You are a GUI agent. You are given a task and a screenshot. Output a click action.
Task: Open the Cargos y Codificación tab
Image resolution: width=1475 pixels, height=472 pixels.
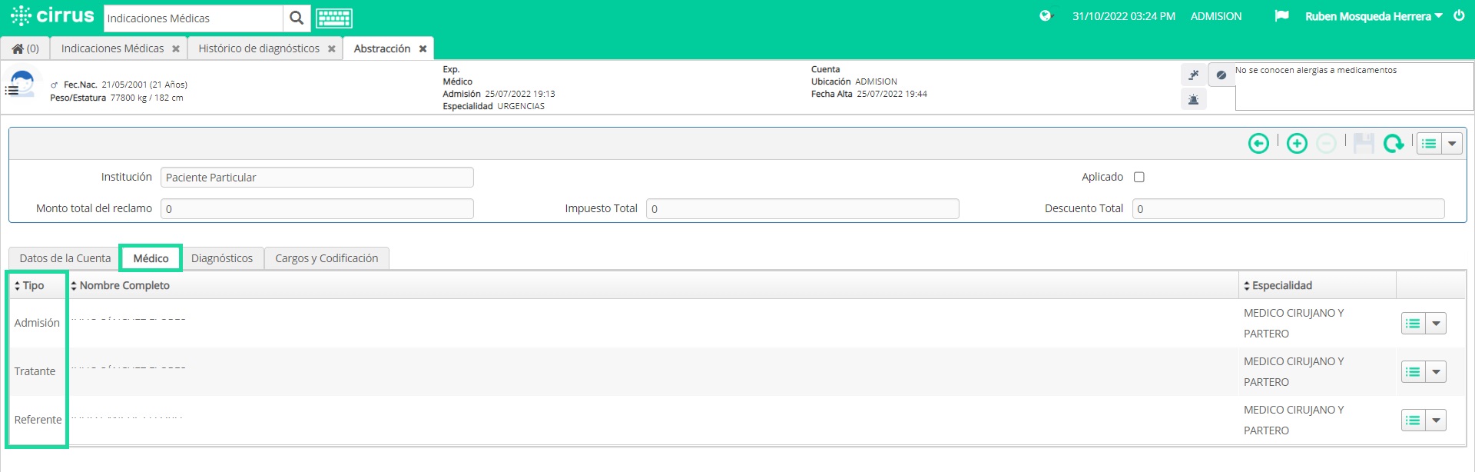(x=326, y=258)
